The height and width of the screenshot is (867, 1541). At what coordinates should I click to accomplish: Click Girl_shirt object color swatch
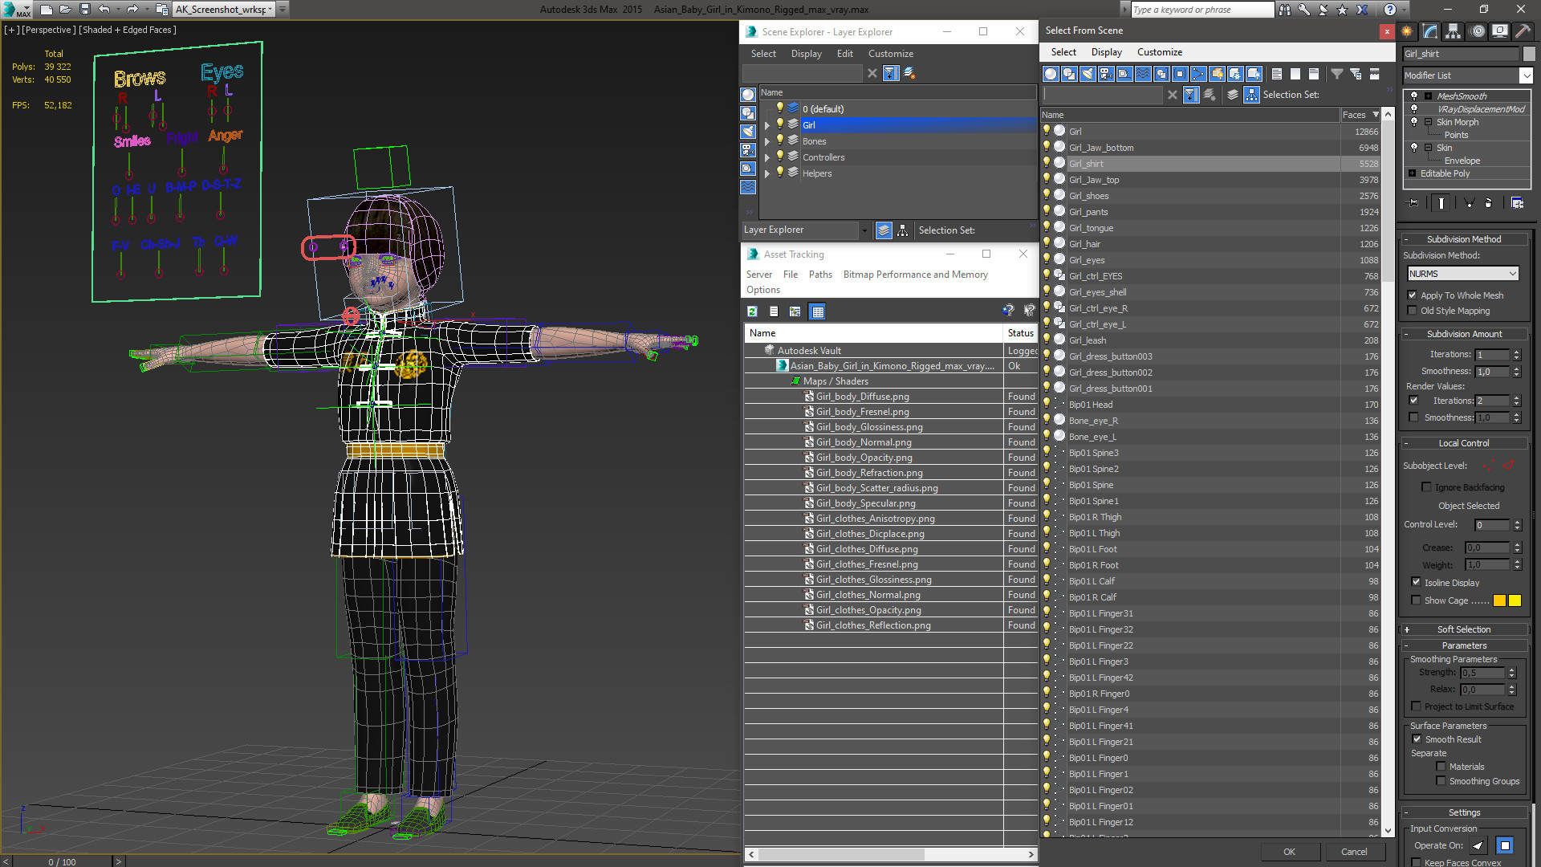tap(1529, 54)
